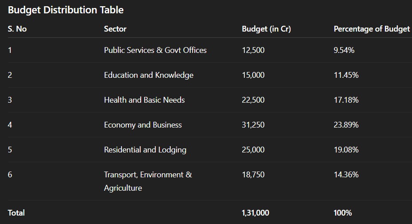Viewport: 412px width, 224px height.
Task: Click the Sector column header
Action: (x=115, y=29)
